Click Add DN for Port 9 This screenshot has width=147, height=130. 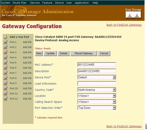click(27, 83)
